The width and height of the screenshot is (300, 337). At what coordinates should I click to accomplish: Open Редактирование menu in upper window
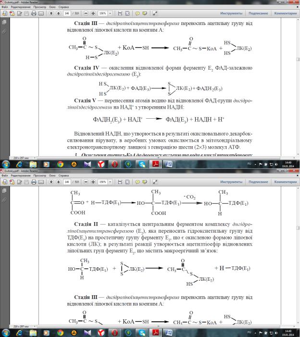[21, 7]
